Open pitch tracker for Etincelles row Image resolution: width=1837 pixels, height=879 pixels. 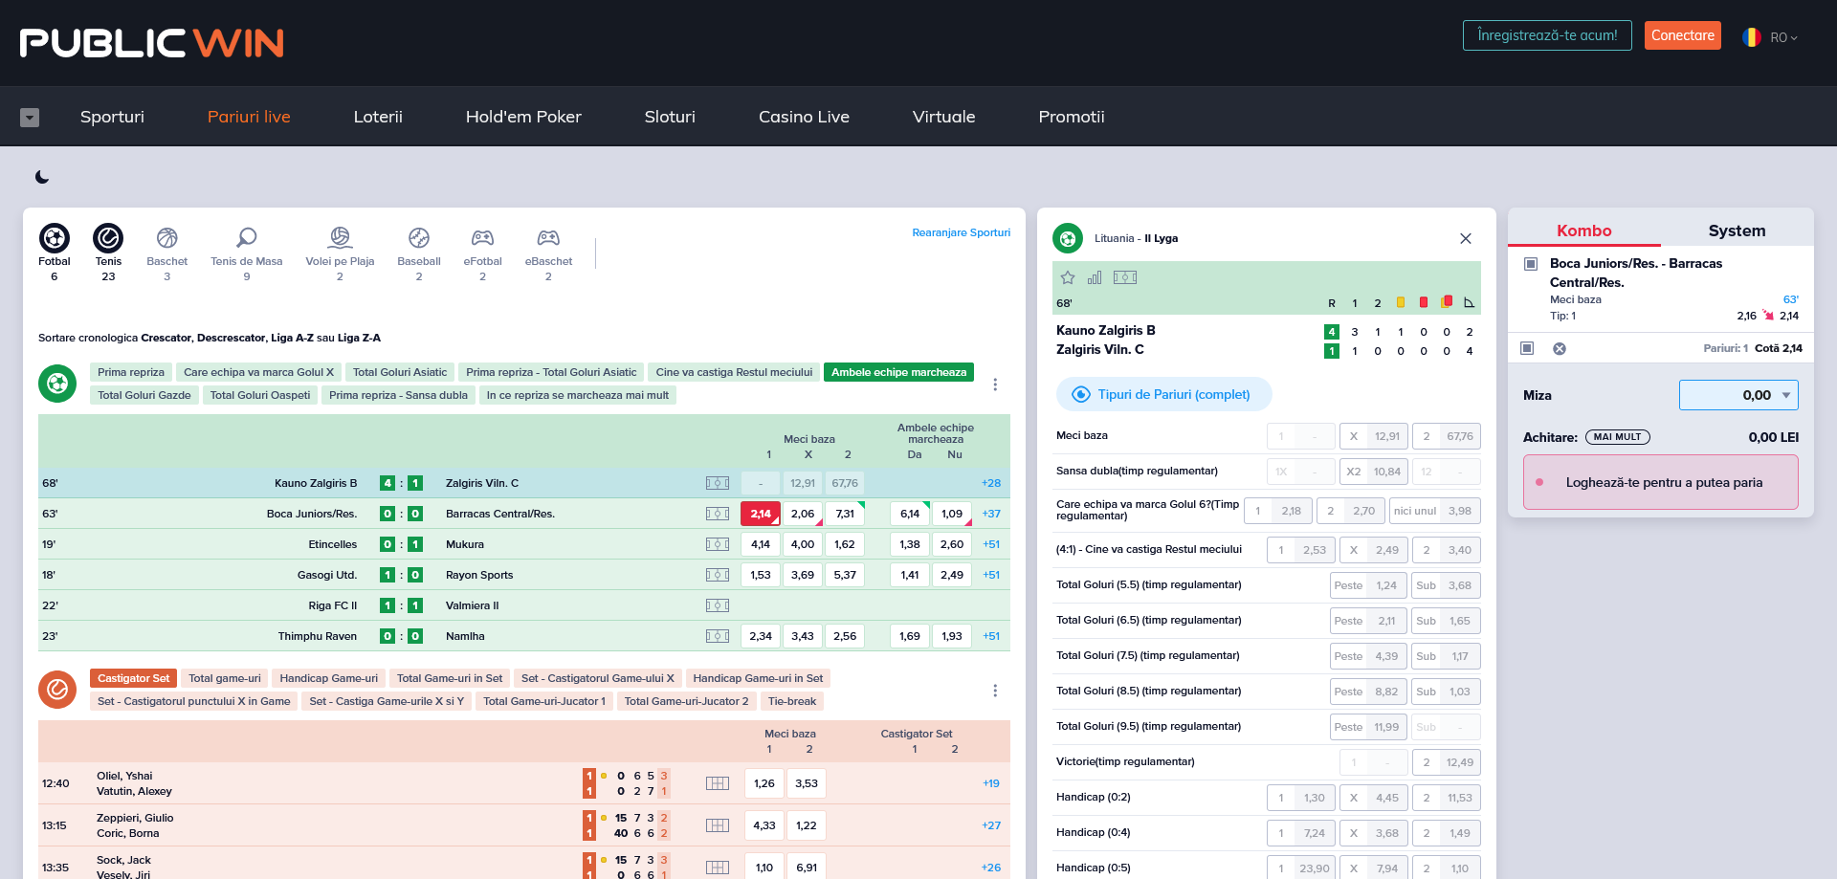coord(718,544)
